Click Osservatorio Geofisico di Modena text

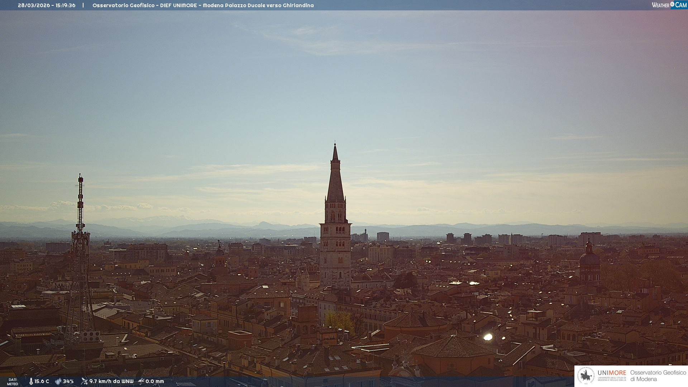(658, 376)
